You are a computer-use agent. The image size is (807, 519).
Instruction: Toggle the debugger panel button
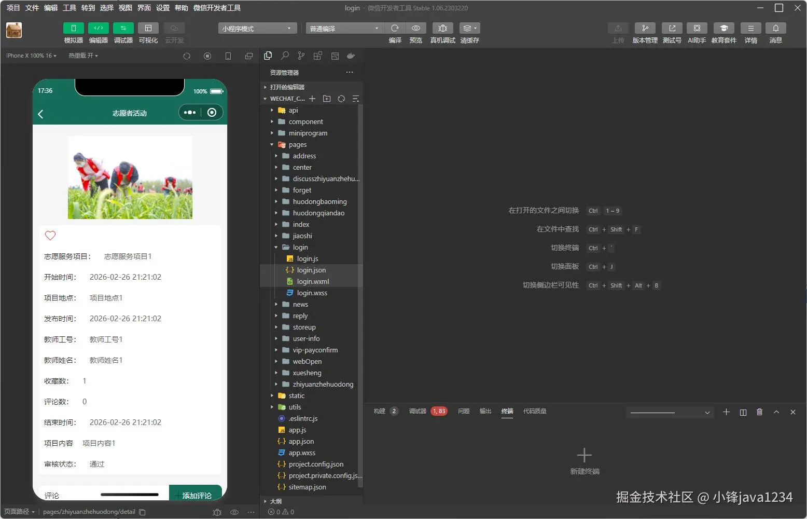pos(123,28)
